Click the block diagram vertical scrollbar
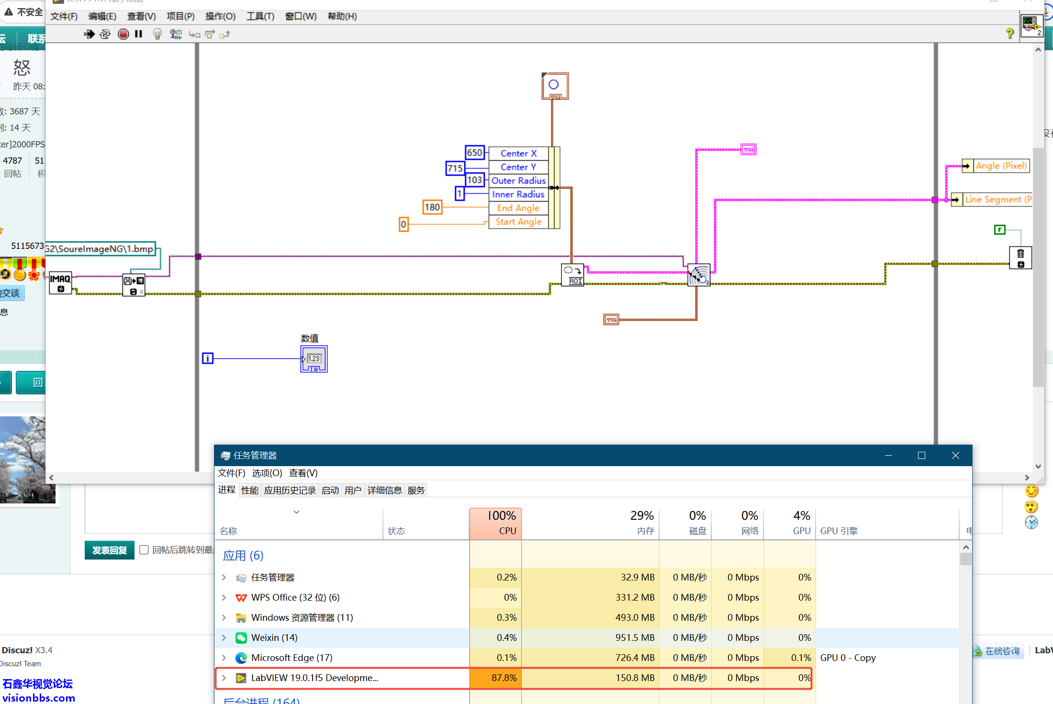 click(x=1038, y=268)
